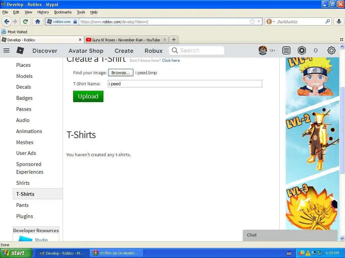Open the History menu
Image resolution: width=345 pixels, height=258 pixels.
(43, 12)
